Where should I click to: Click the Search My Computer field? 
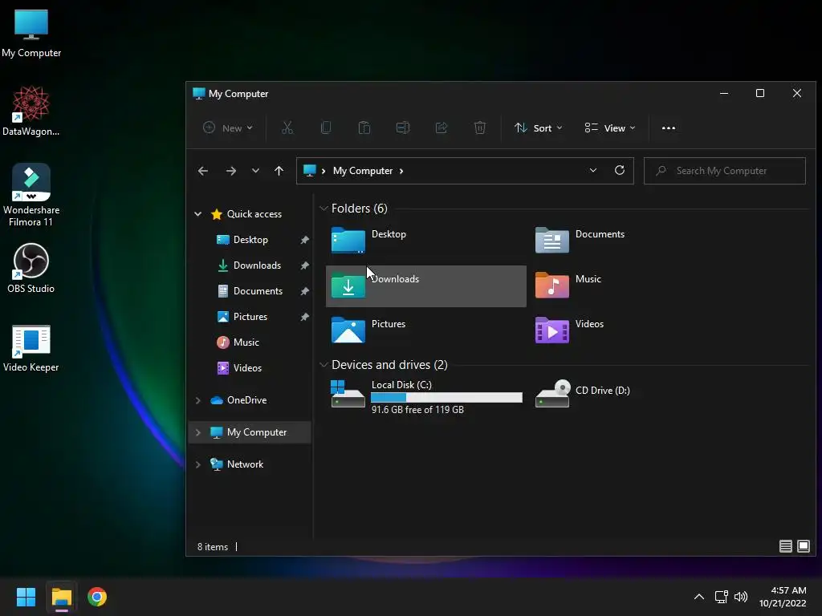click(725, 171)
